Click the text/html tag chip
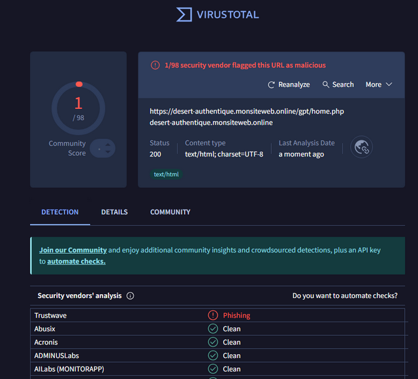 click(166, 174)
